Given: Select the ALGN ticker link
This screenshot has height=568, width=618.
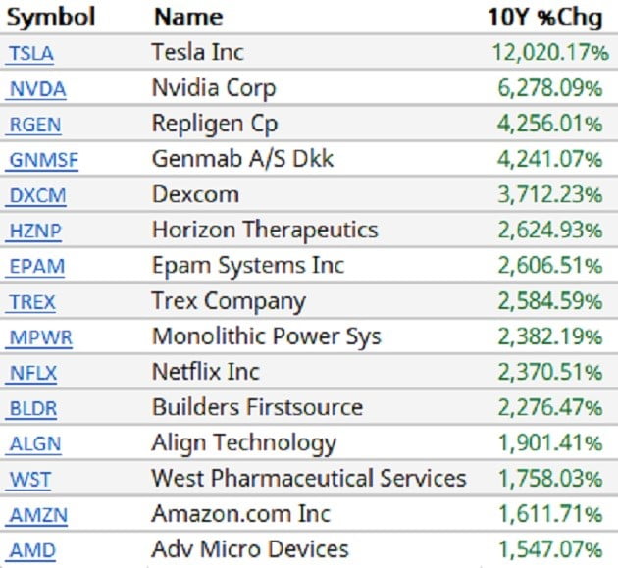Looking at the screenshot, I should click(33, 443).
